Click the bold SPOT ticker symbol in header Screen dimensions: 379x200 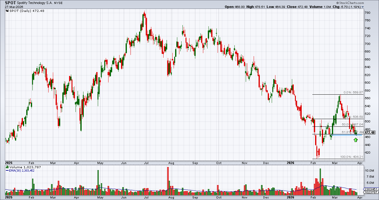click(10, 2)
